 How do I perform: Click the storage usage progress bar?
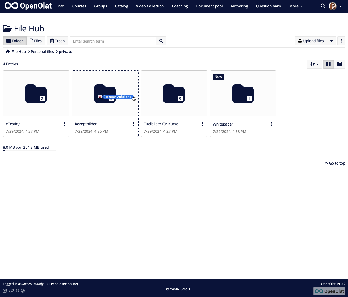(30, 151)
